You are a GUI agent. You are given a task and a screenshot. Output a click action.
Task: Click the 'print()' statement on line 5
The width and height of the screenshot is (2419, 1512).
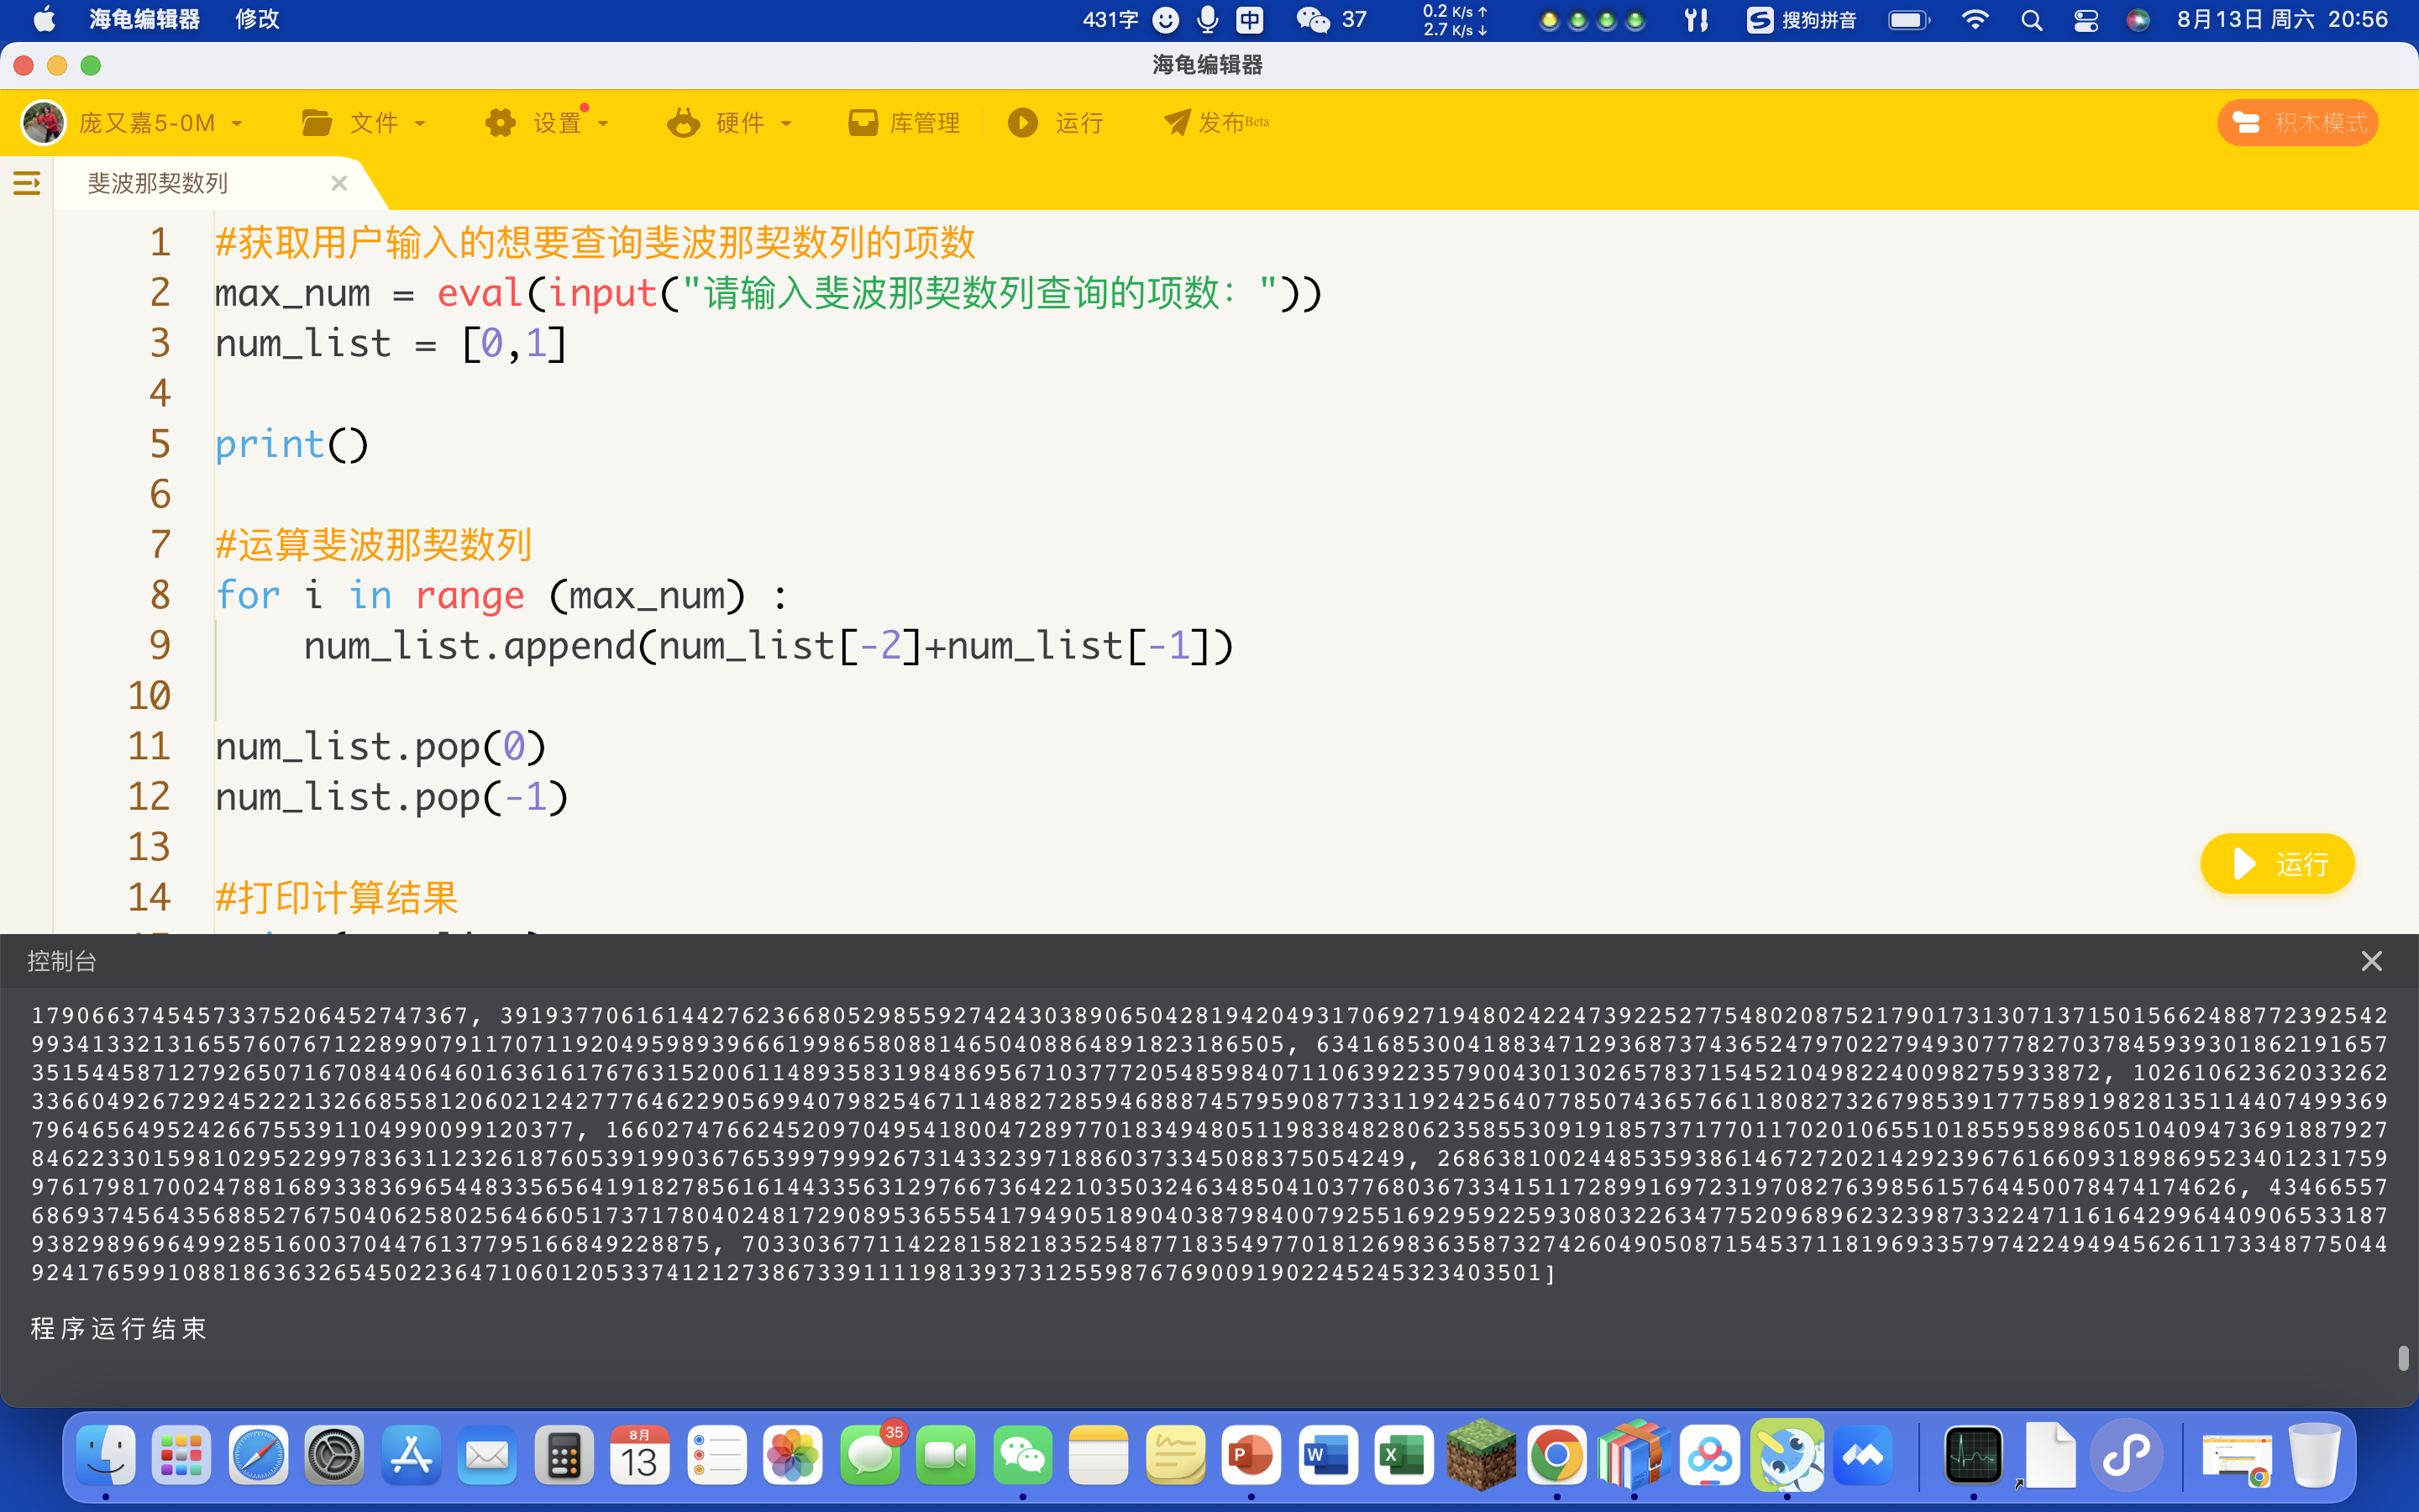tap(292, 444)
